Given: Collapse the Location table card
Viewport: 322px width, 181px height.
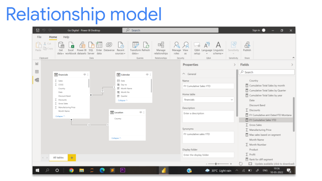Looking at the screenshot, I should coord(116,138).
